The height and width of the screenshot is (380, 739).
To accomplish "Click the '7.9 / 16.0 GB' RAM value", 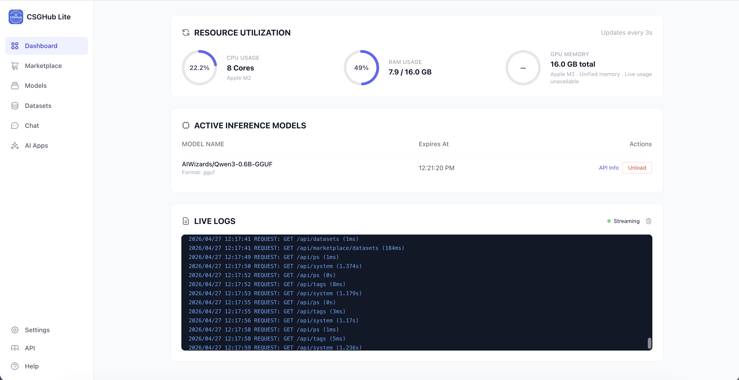I will point(410,72).
